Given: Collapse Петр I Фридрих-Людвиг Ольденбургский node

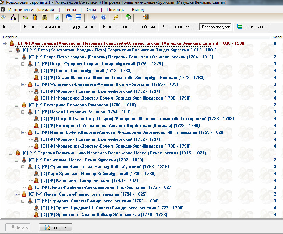Looking at the screenshot, I should 23,64.
